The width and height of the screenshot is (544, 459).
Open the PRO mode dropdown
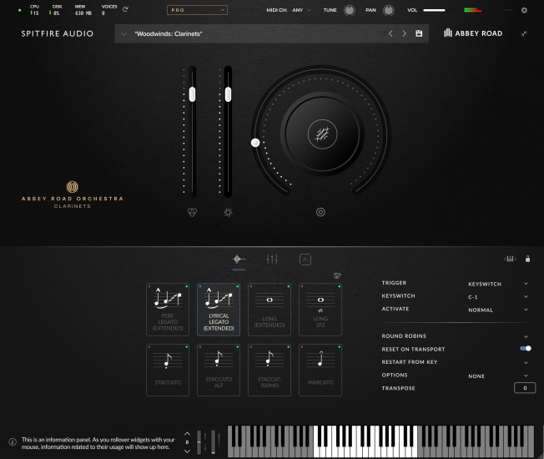pos(197,10)
